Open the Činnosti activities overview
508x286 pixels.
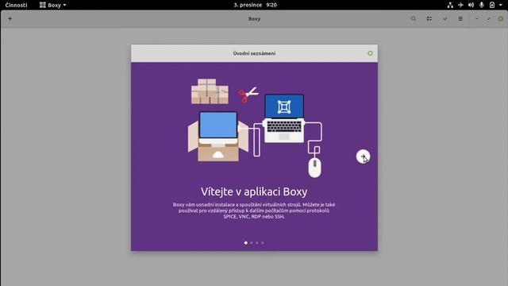click(x=16, y=5)
